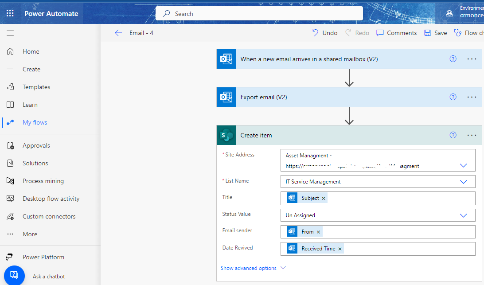Screen dimensions: 484x285
Task: Click the Learn book icon
Action: pos(10,105)
